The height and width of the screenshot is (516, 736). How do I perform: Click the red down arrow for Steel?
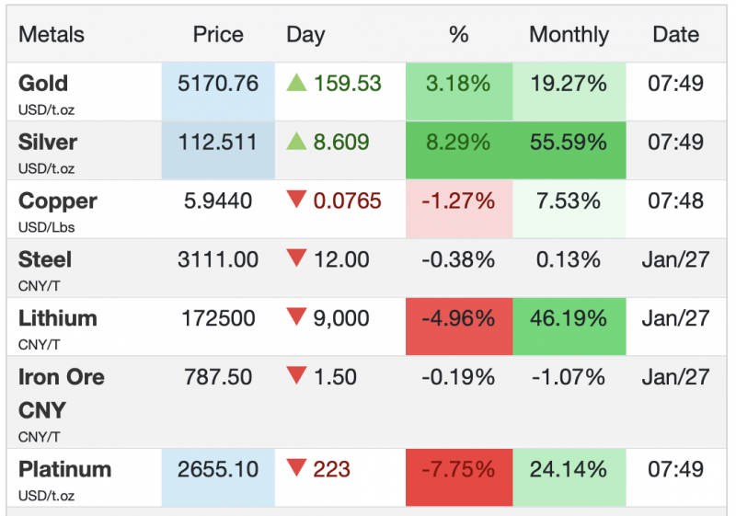295,259
